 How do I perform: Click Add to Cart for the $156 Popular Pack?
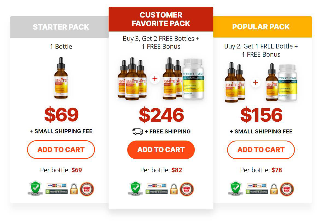[261, 150]
